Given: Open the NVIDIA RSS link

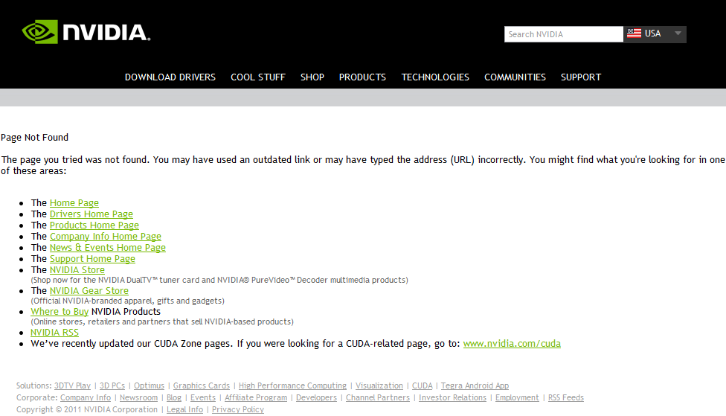Looking at the screenshot, I should point(54,332).
